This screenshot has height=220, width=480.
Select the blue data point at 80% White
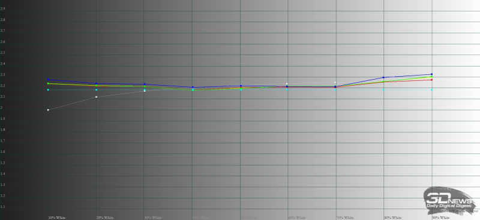(383, 77)
